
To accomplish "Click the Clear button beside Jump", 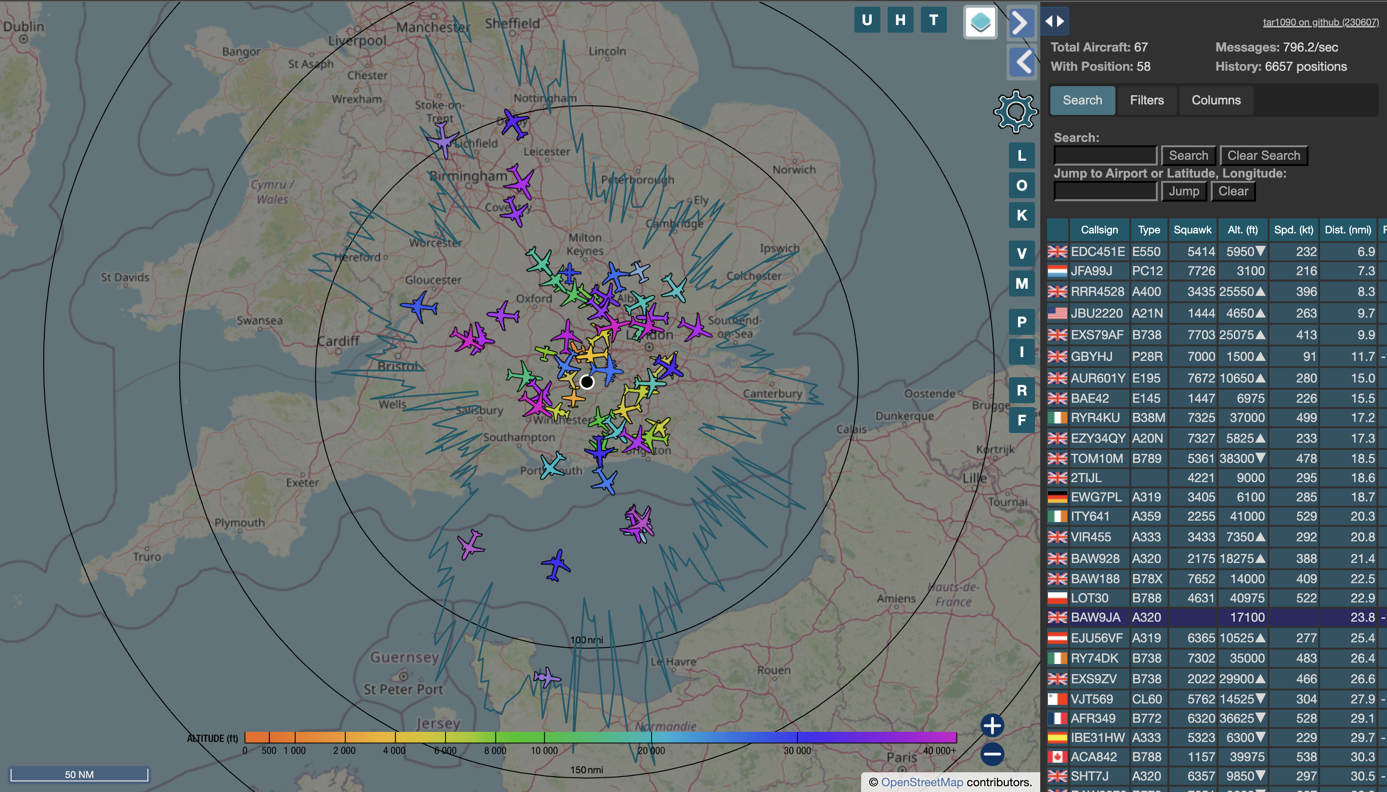I will [1233, 192].
